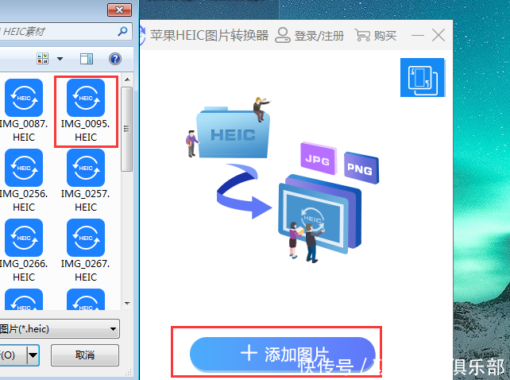The height and width of the screenshot is (380, 510).
Task: Open the view options dropdown arrow
Action: click(60, 59)
